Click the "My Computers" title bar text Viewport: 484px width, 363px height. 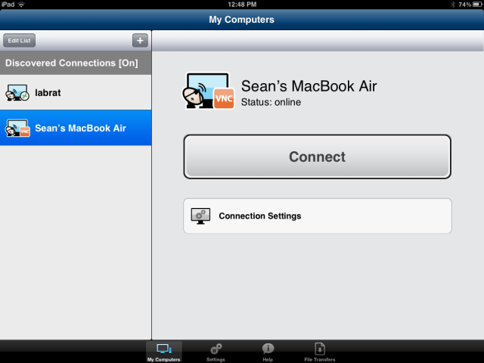click(242, 20)
